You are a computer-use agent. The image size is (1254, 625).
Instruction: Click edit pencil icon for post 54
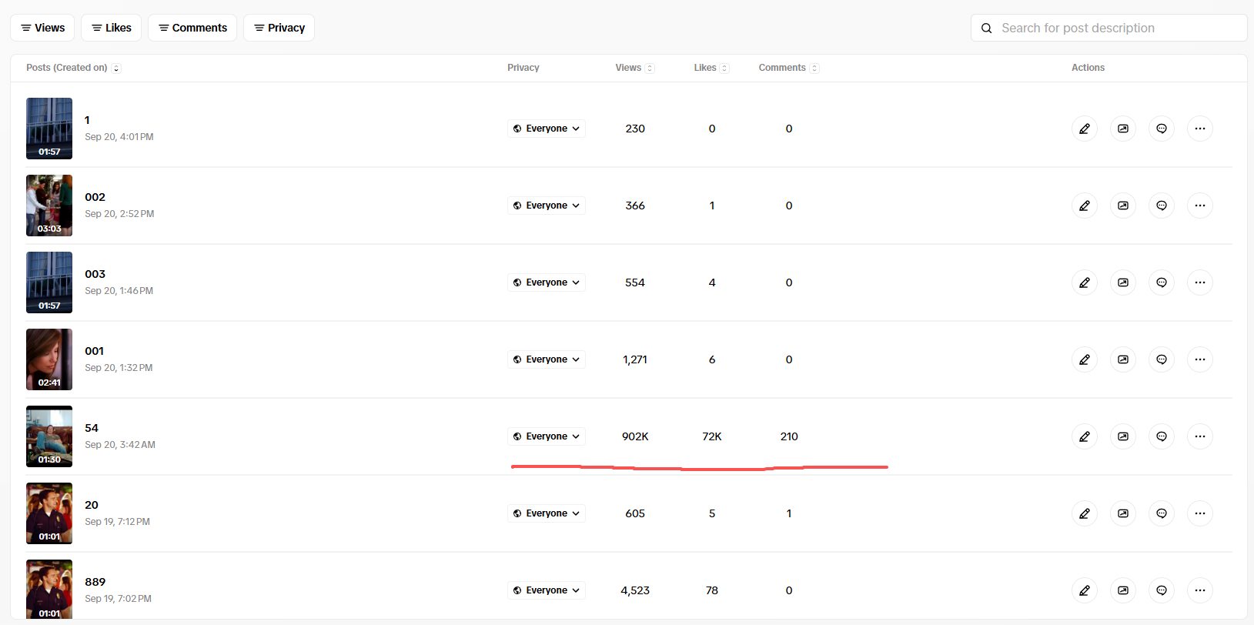(x=1084, y=436)
